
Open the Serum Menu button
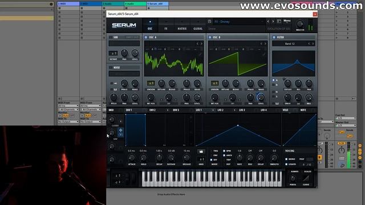coord(287,21)
